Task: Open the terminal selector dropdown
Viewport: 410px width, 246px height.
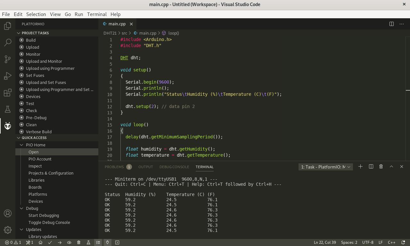Action: click(x=326, y=167)
